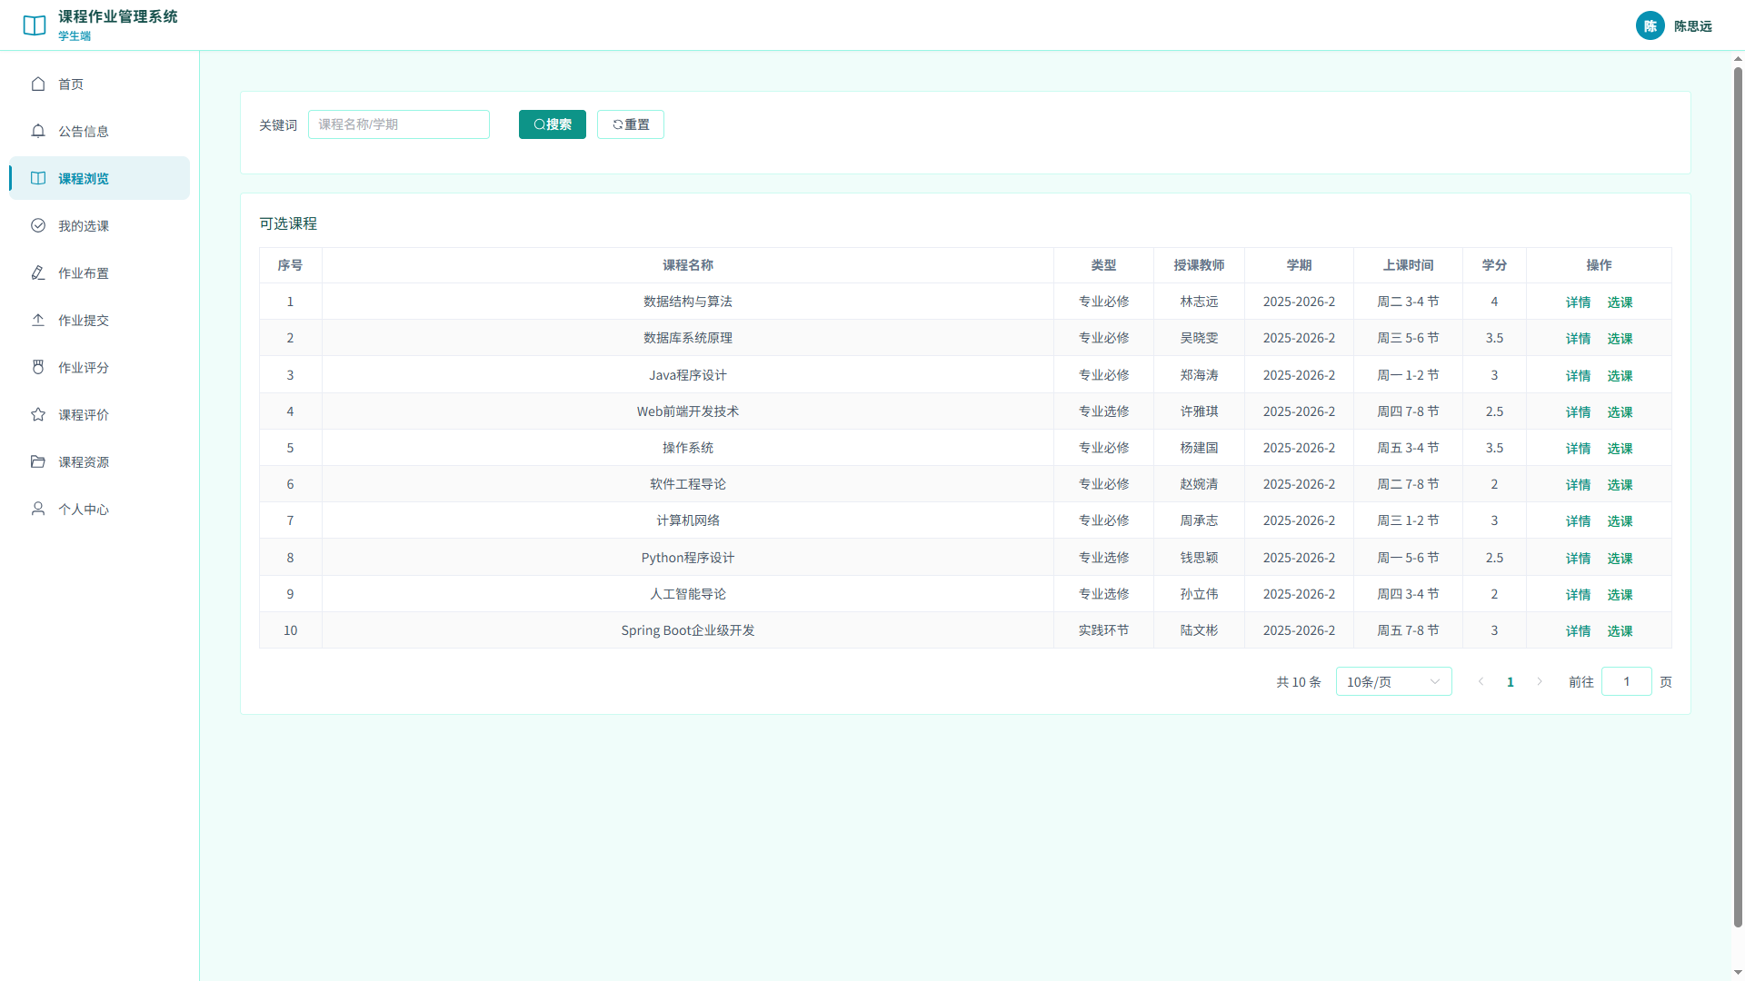Click the 重置 reset button
The image size is (1745, 981).
pyautogui.click(x=631, y=124)
